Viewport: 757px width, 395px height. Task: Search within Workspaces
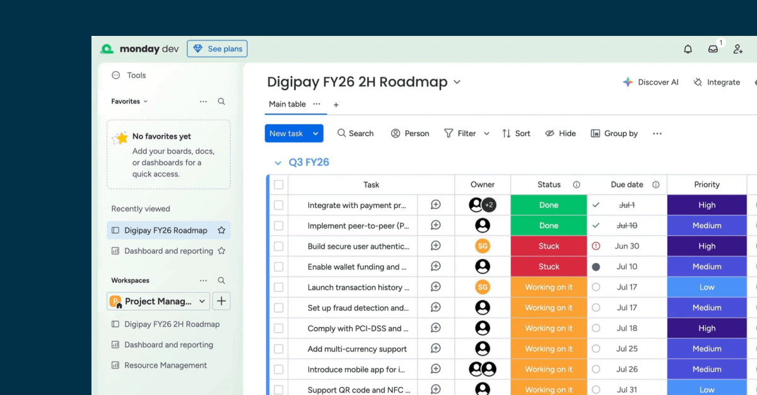coord(221,280)
